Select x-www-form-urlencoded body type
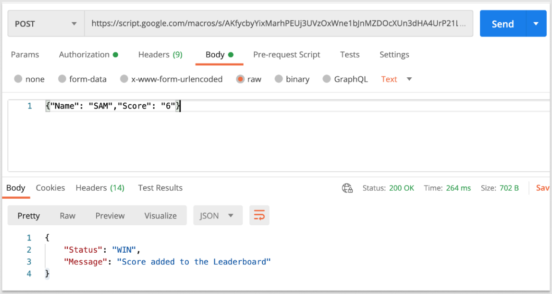Viewport: 552px width, 294px height. (x=172, y=79)
